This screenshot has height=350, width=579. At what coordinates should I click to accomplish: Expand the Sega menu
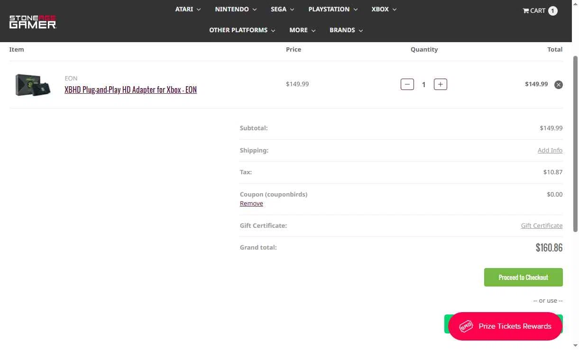(282, 9)
